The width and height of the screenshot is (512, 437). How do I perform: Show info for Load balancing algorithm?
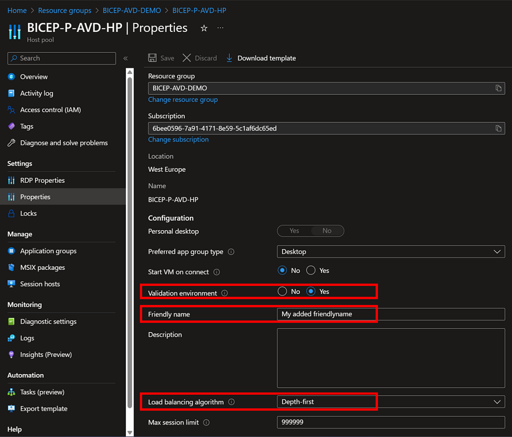pyautogui.click(x=231, y=402)
